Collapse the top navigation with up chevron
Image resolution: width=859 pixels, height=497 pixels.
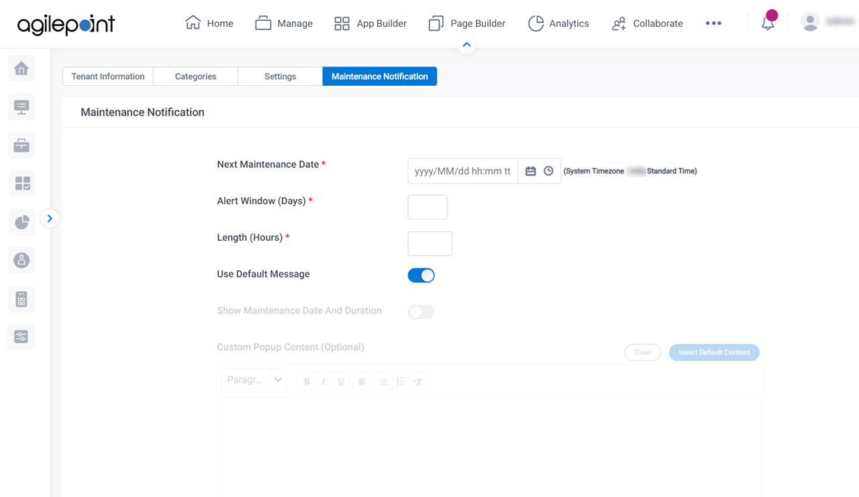tap(466, 45)
